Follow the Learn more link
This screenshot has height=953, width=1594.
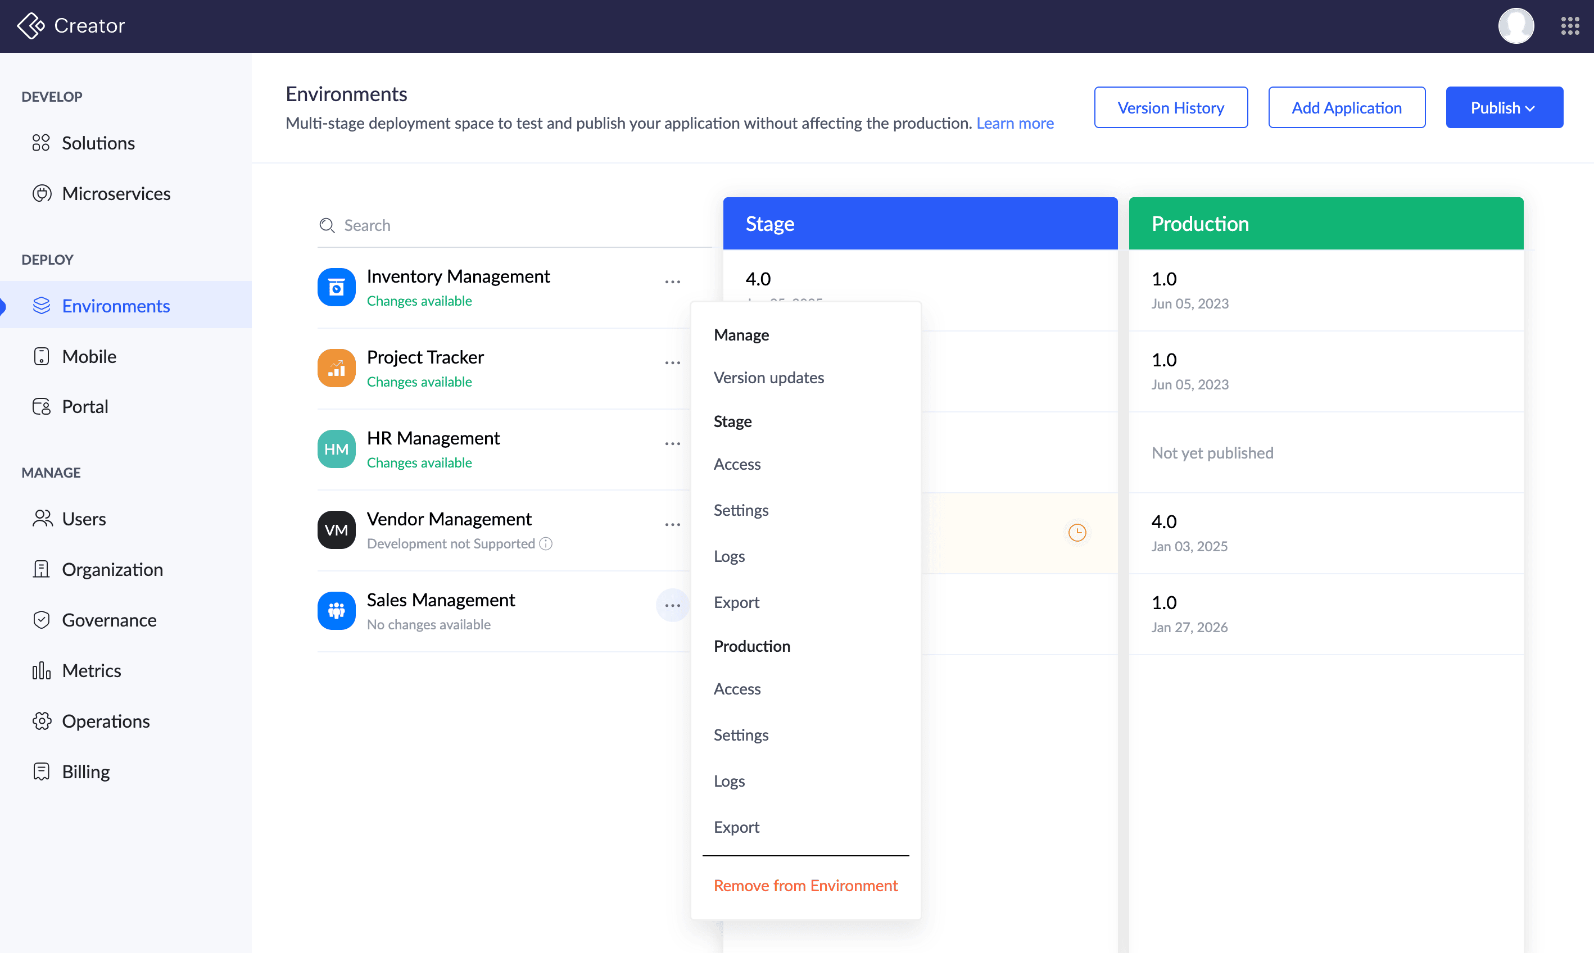[1015, 122]
